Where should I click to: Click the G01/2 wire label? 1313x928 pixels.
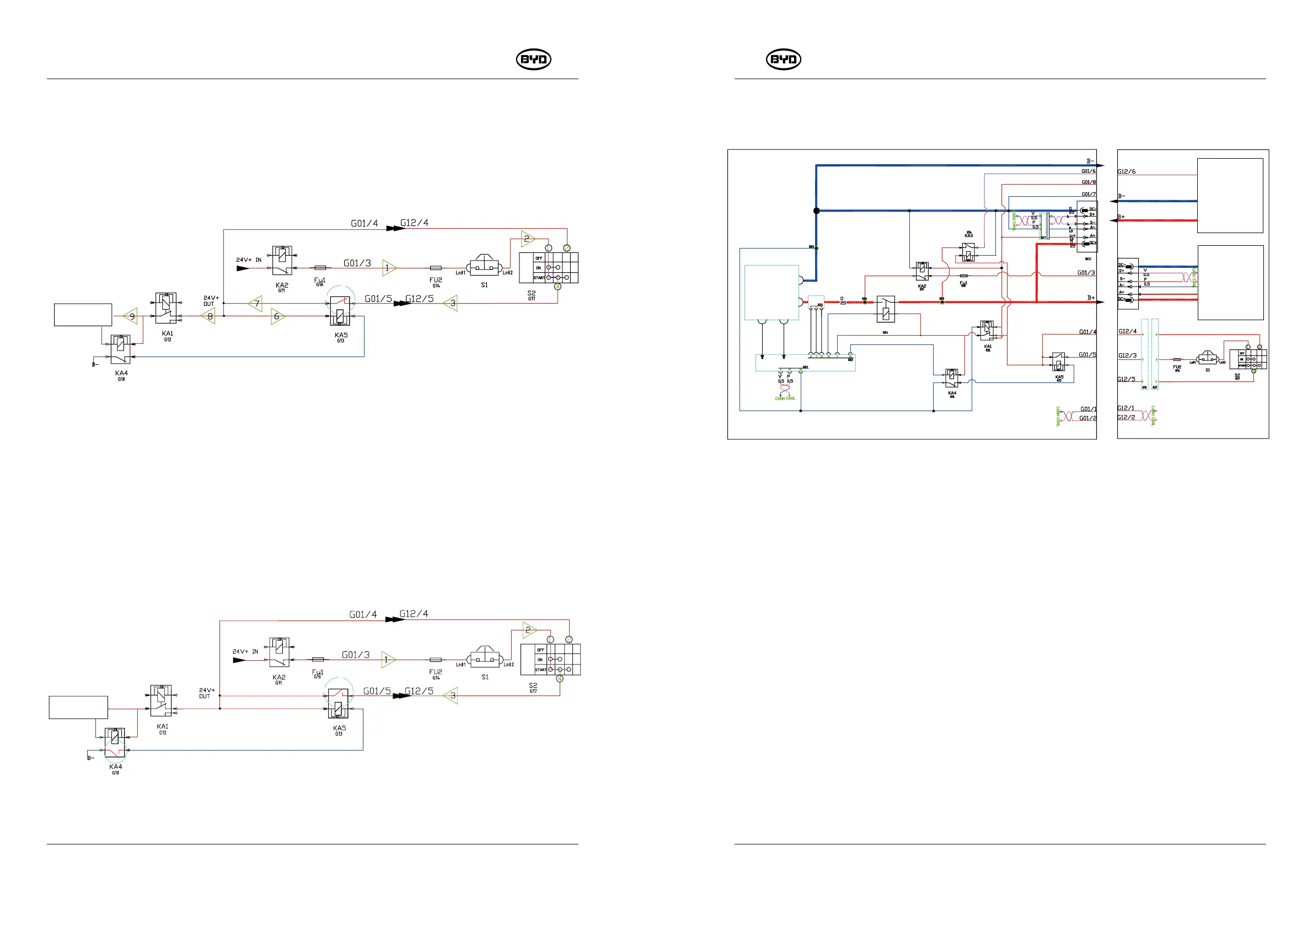coord(1087,418)
